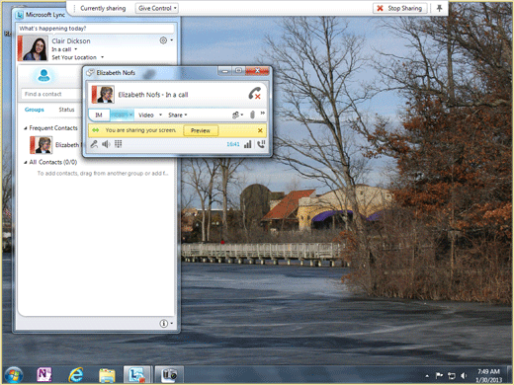Pin the sharing toolbar
This screenshot has width=514, height=385.
click(x=439, y=8)
